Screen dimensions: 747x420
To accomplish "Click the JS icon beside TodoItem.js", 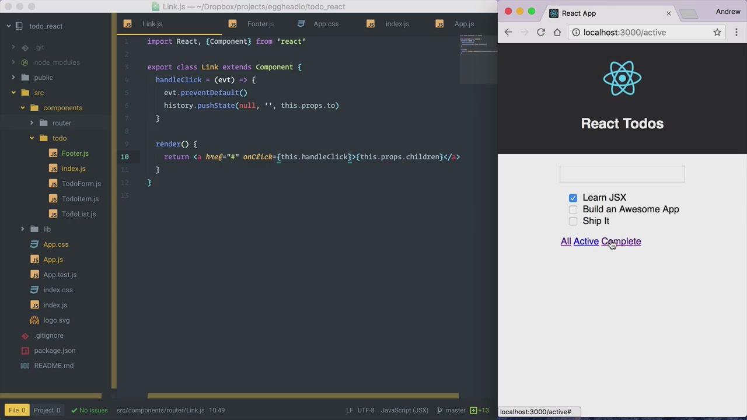I will (x=53, y=199).
